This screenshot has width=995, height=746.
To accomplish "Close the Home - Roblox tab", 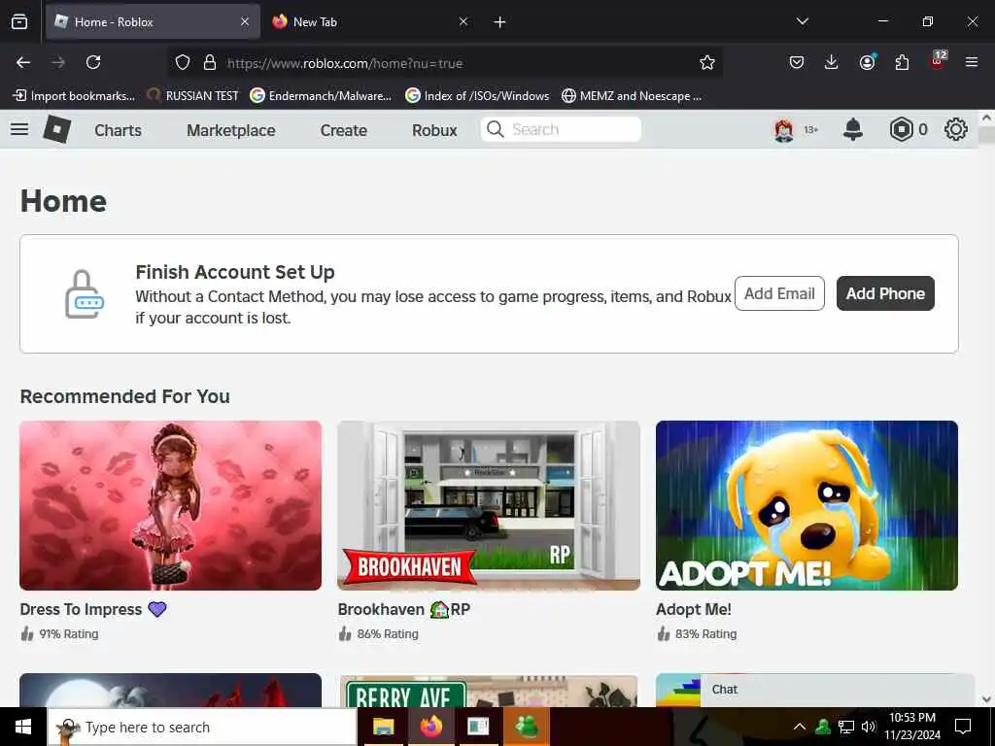I will point(245,21).
